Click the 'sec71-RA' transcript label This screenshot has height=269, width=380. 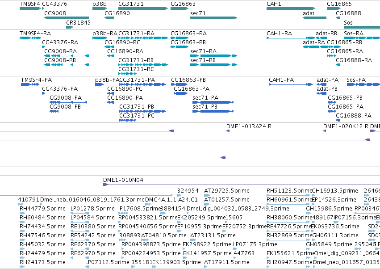tap(204, 51)
